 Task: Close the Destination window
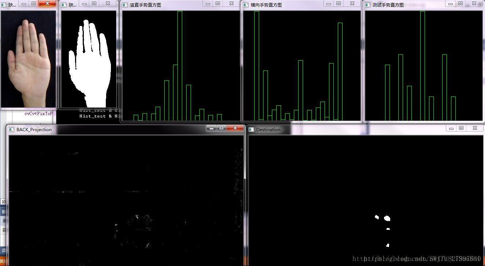point(475,128)
